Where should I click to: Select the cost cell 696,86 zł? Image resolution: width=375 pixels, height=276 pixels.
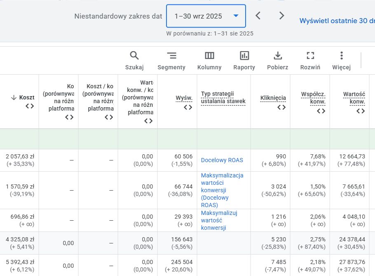point(22,217)
